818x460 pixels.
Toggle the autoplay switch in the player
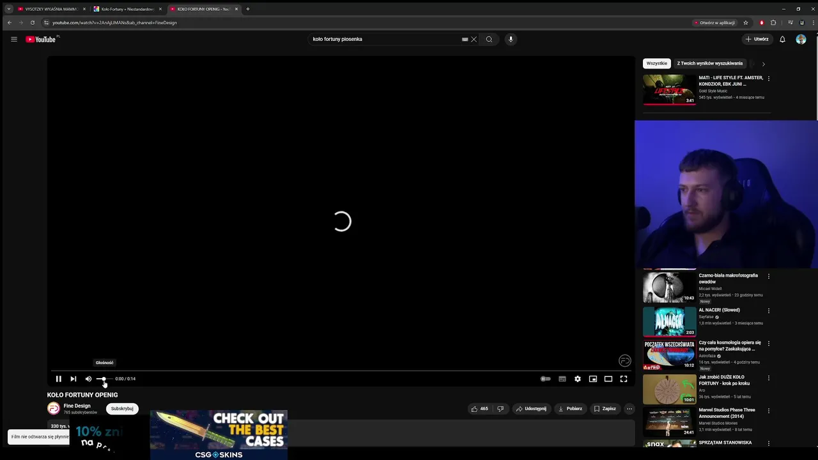coord(545,379)
